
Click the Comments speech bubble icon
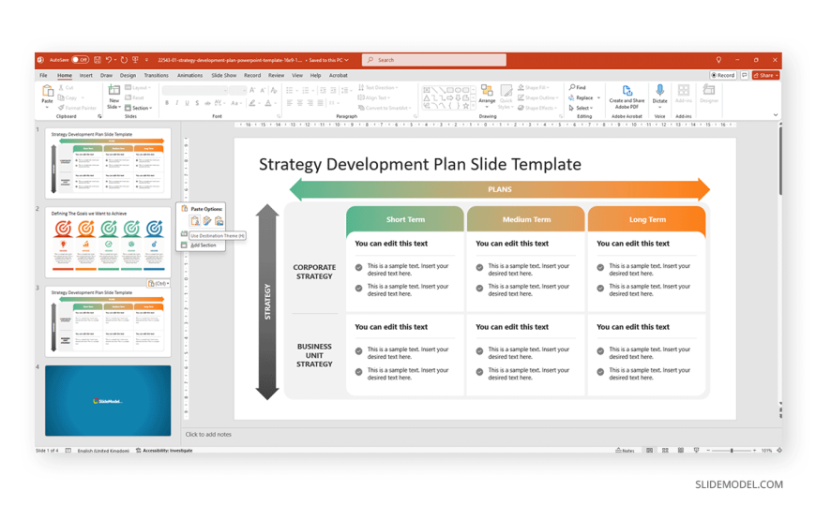tap(744, 75)
